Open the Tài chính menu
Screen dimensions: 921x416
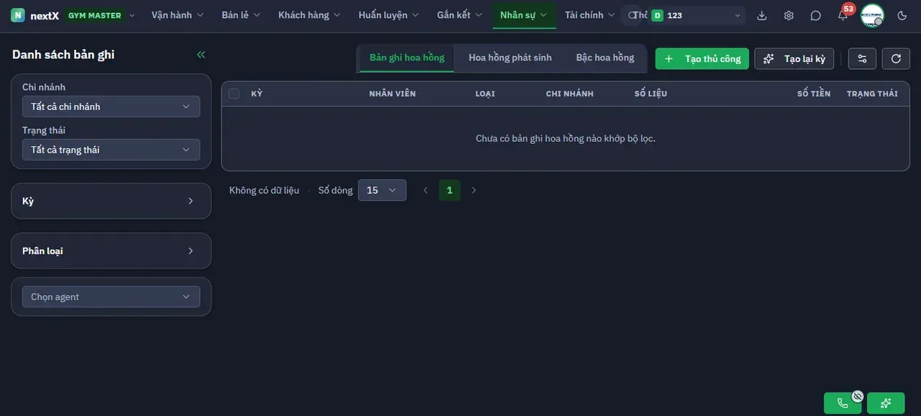click(x=590, y=15)
